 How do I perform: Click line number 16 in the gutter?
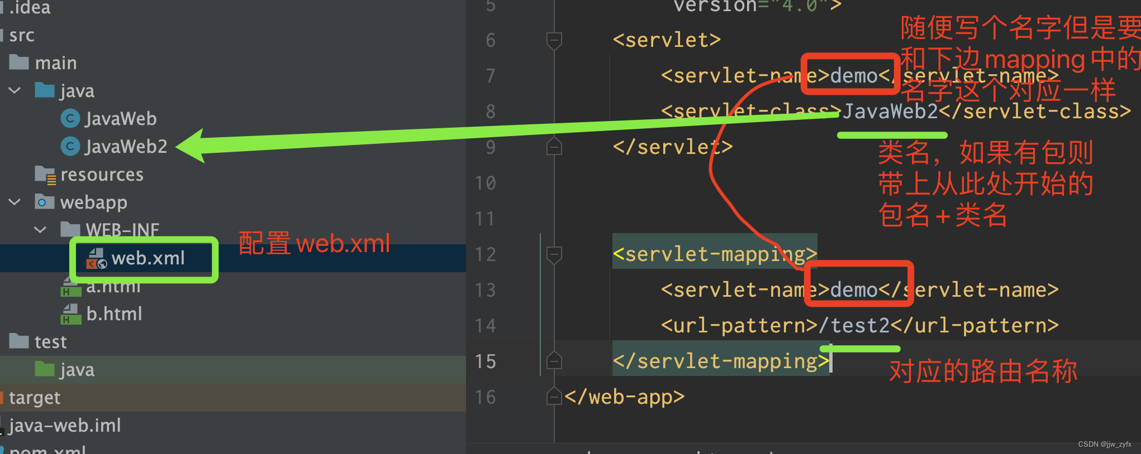point(486,397)
